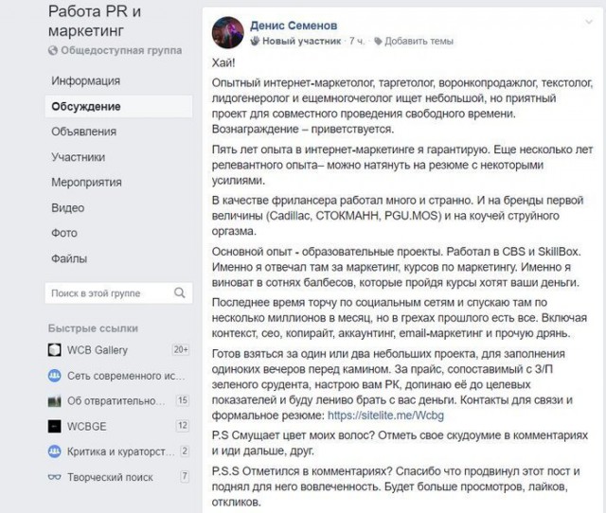Click the magnifier icon in group search
This screenshot has width=606, height=513.
point(181,294)
